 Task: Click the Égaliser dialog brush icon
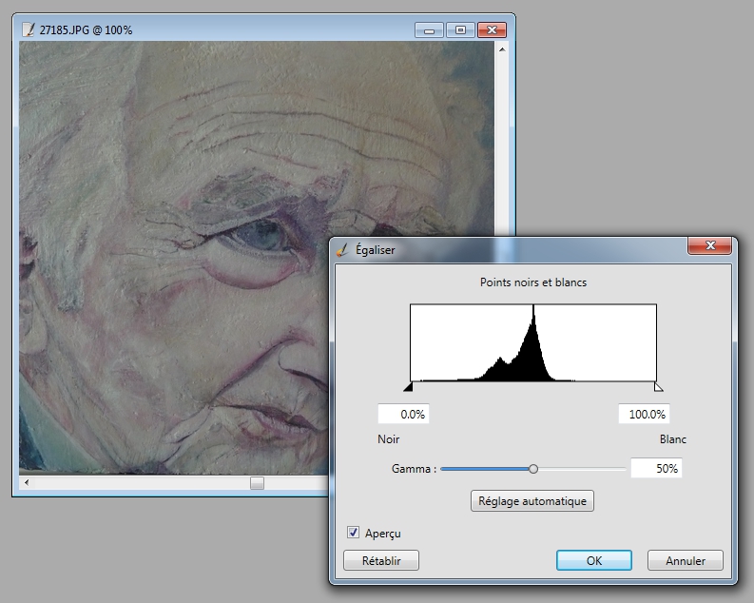[342, 250]
